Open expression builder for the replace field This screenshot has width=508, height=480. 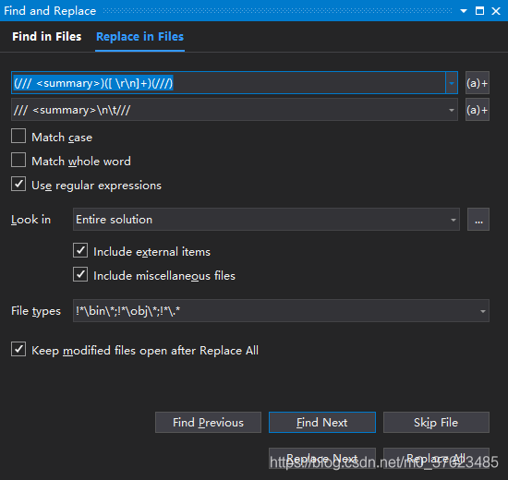coord(478,110)
